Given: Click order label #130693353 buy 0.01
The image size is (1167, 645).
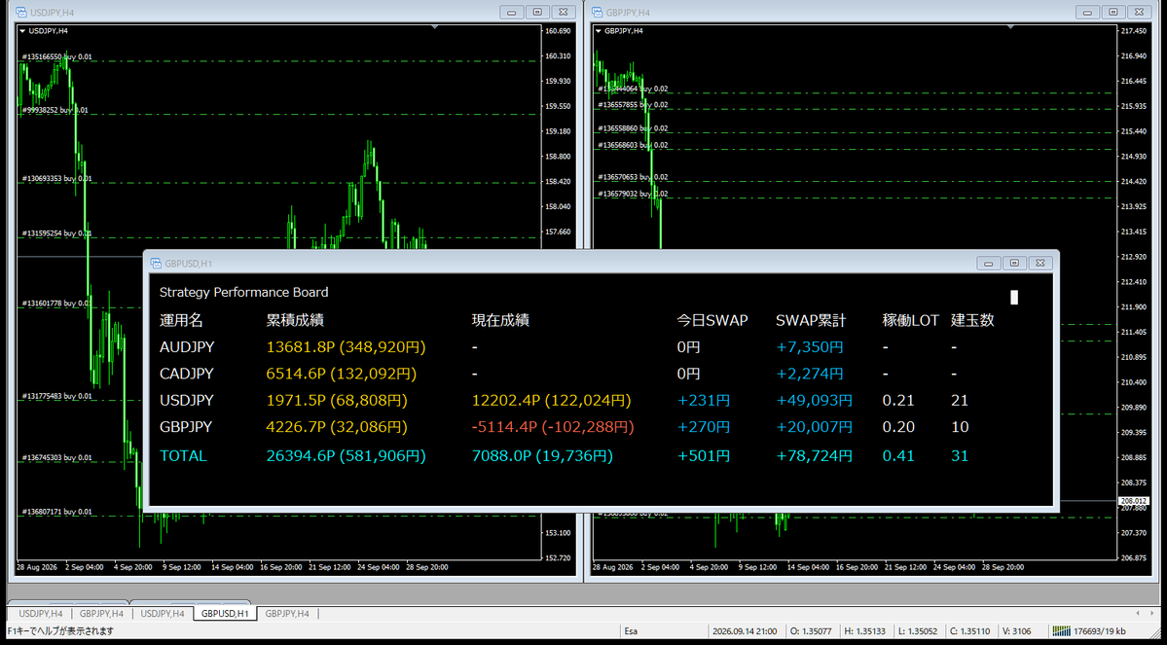Looking at the screenshot, I should pos(57,179).
